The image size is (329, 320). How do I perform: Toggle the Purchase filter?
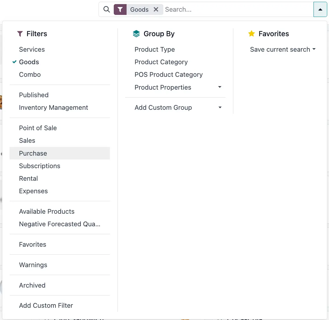pos(60,153)
